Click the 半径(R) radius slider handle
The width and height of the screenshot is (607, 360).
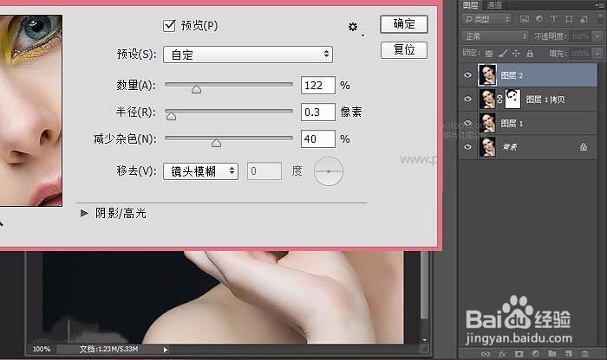point(171,116)
